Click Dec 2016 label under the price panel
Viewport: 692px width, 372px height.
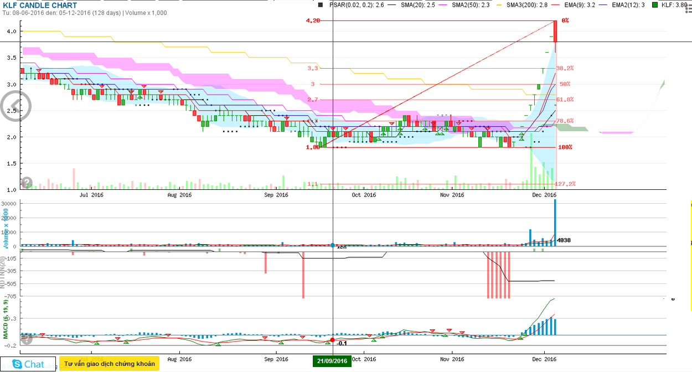544,195
